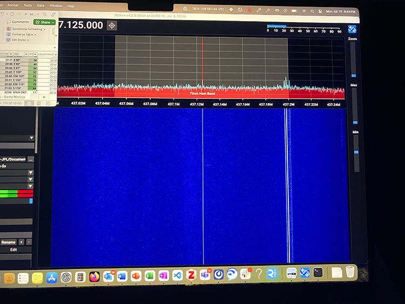Open the Tools menu
This screenshot has height=304, width=405.
pos(28,6)
